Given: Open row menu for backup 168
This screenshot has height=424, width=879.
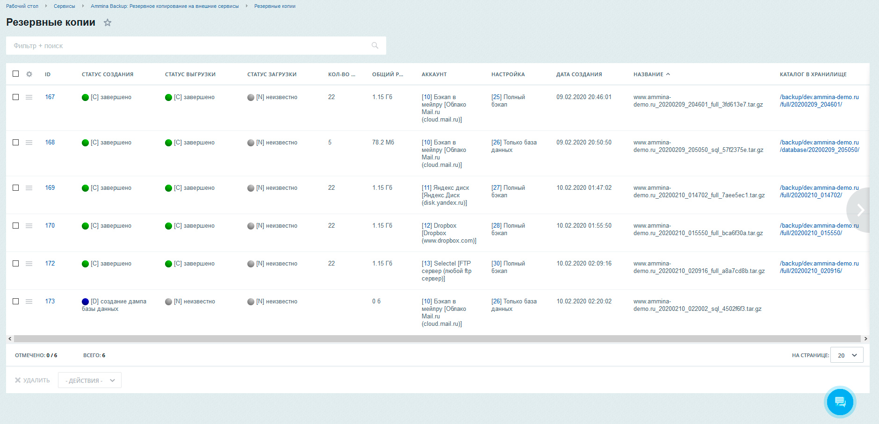Looking at the screenshot, I should pyautogui.click(x=29, y=143).
